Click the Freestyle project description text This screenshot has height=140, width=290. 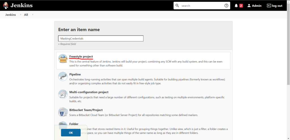tap(146, 63)
